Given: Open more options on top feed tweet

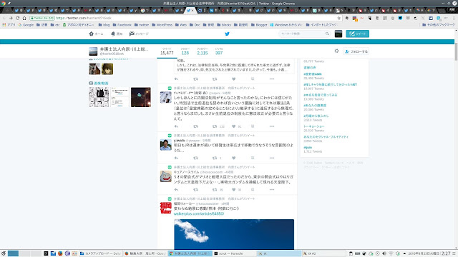Looking at the screenshot, I should tap(272, 79).
